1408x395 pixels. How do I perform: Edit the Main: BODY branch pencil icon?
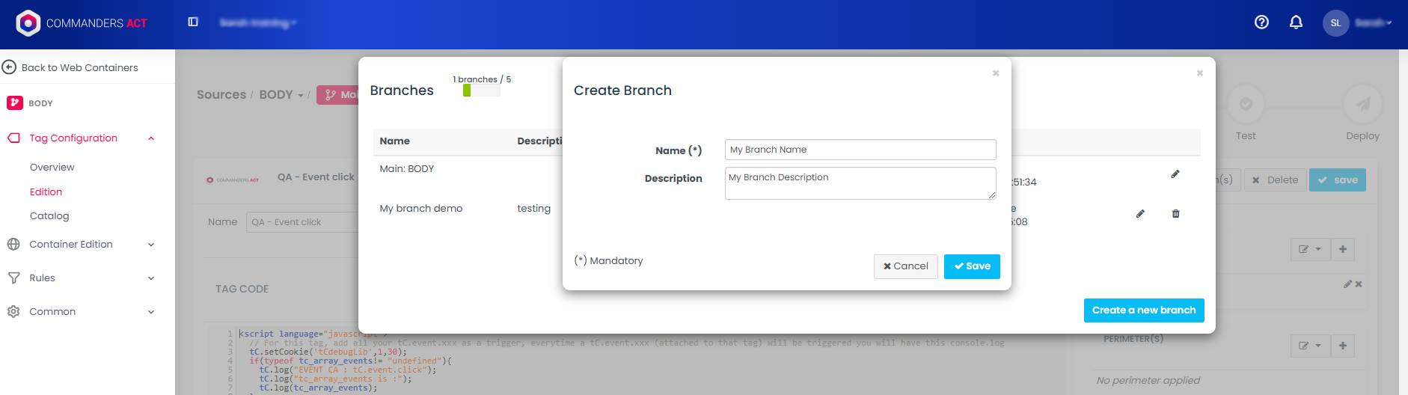point(1175,174)
